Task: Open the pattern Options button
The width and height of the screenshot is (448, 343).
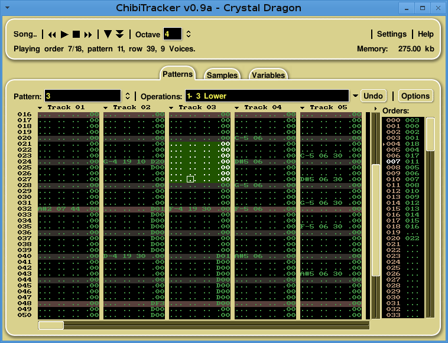Action: 415,96
